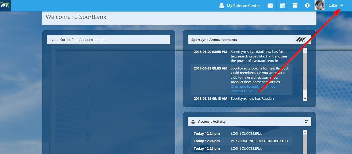Click the SportLynx logo in top-left corner
This screenshot has width=352, height=154.
pos(5,5)
